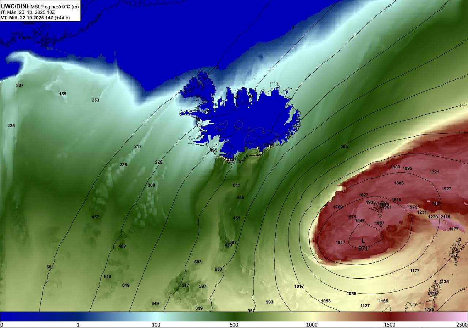Click the 500 label on colour scale
Image resolution: width=468 pixels, height=328 pixels.
[234, 325]
